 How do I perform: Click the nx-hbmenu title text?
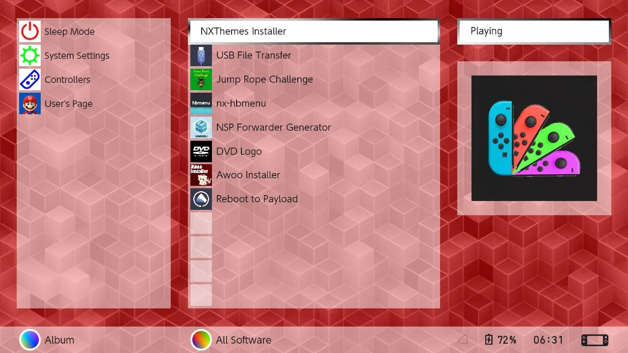point(241,103)
